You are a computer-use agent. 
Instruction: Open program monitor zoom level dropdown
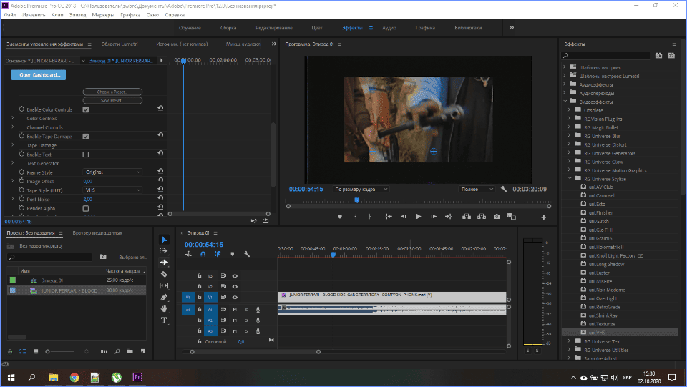point(361,189)
